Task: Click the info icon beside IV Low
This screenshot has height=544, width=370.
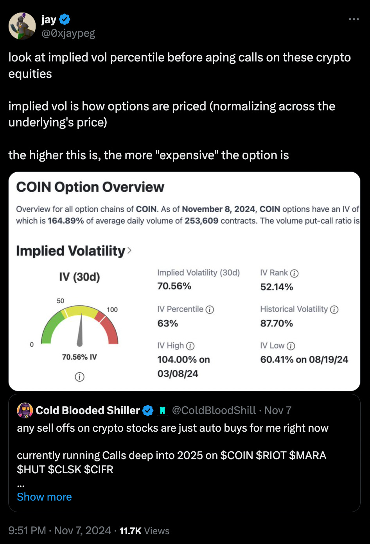Action: [291, 346]
